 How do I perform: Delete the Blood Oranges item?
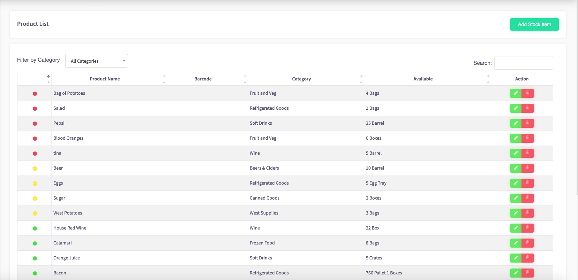point(528,138)
